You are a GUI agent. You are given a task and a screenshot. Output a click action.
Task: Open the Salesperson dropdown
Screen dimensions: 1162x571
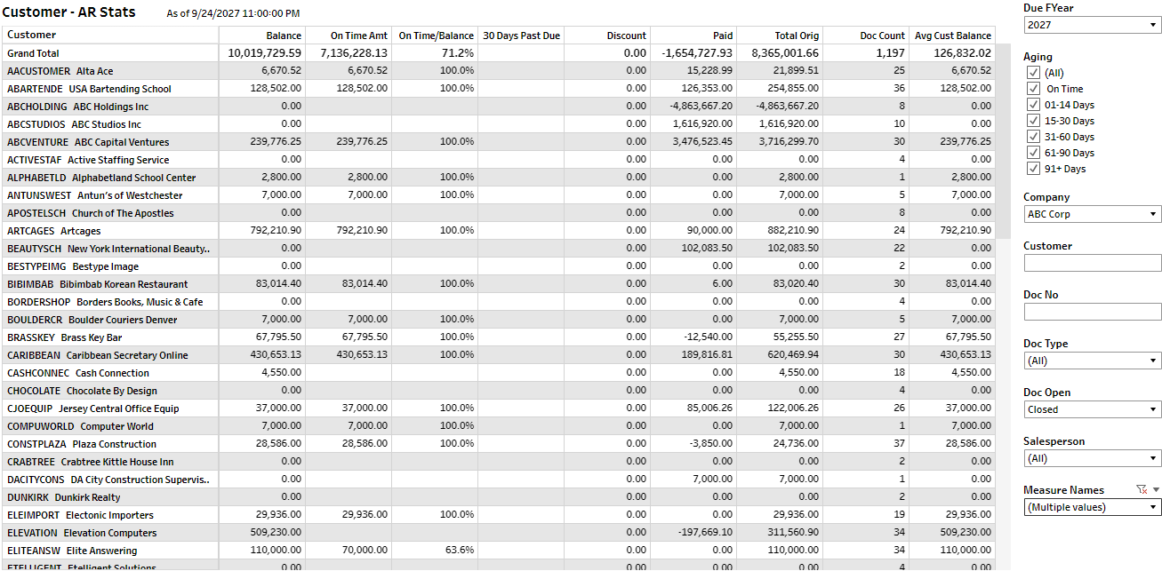coord(1092,458)
